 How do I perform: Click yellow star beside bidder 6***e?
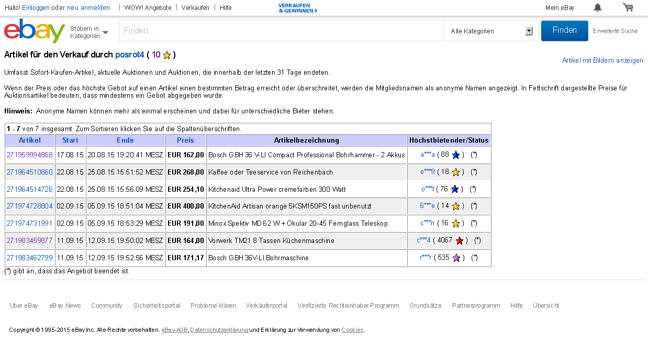[x=456, y=206]
